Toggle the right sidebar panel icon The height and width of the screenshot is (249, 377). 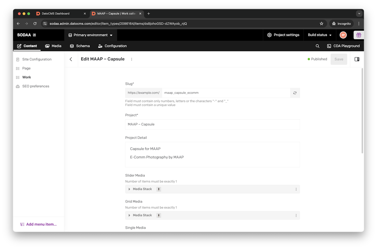click(x=357, y=59)
